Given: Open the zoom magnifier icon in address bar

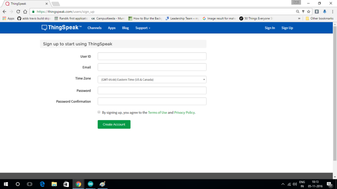Looking at the screenshot, I should (298, 11).
